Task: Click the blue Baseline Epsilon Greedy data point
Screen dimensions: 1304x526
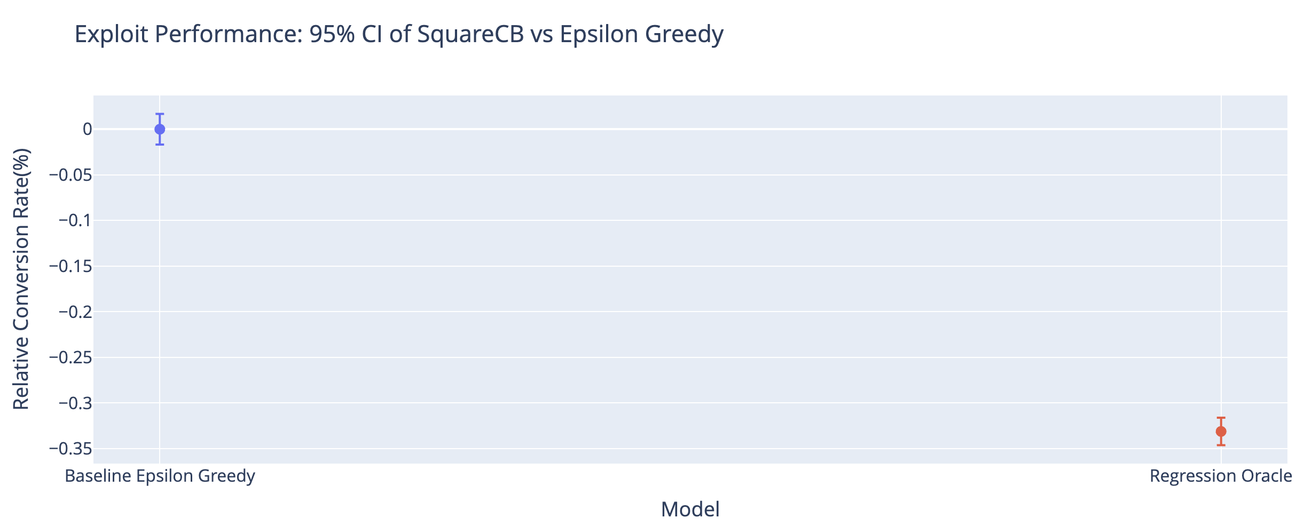Action: pyautogui.click(x=159, y=129)
